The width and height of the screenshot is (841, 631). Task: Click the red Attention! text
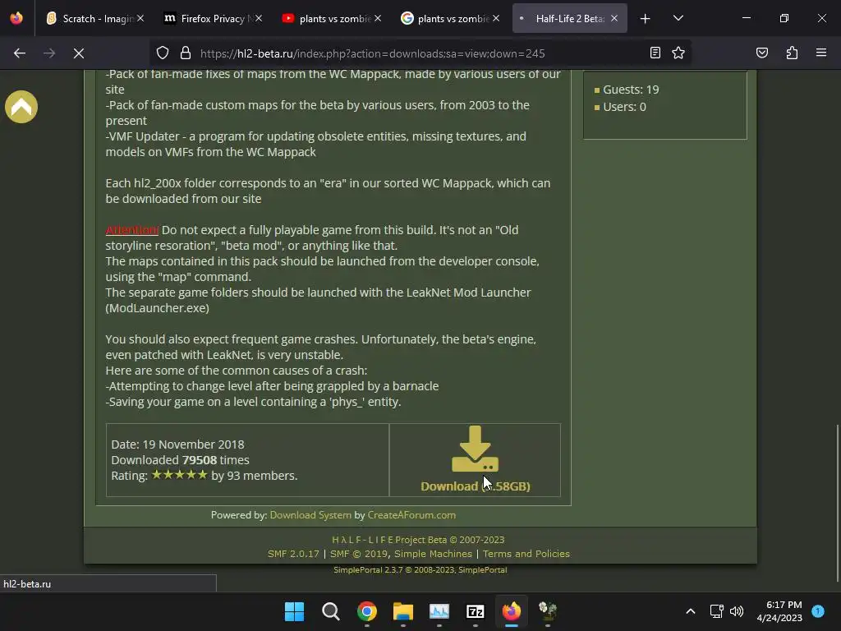(132, 230)
